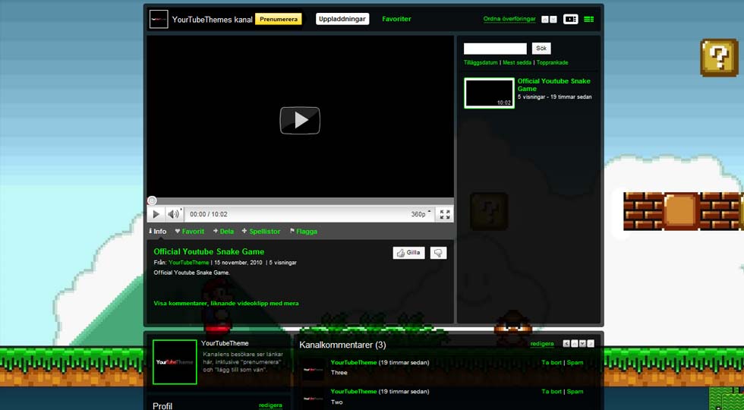Open uploader YourTubeTheme link after Från

pos(189,263)
